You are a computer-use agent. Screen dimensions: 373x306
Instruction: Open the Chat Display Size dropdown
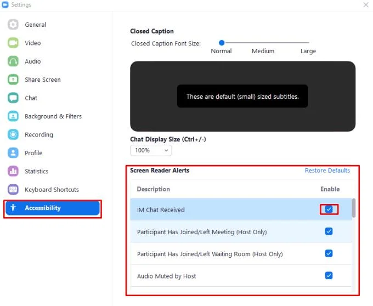click(x=151, y=150)
